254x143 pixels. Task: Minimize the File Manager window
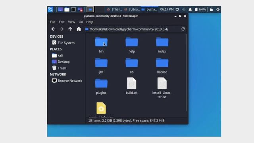click(175, 16)
